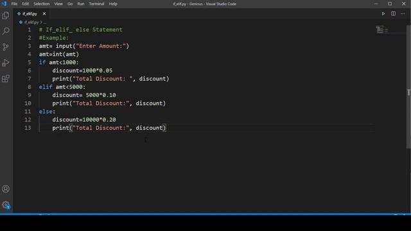
Task: Click the 'else:' keyword line
Action: click(47, 112)
